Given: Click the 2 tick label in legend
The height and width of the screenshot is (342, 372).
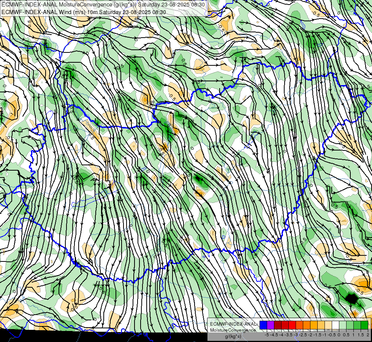Looking at the screenshot, I should [x=368, y=335].
